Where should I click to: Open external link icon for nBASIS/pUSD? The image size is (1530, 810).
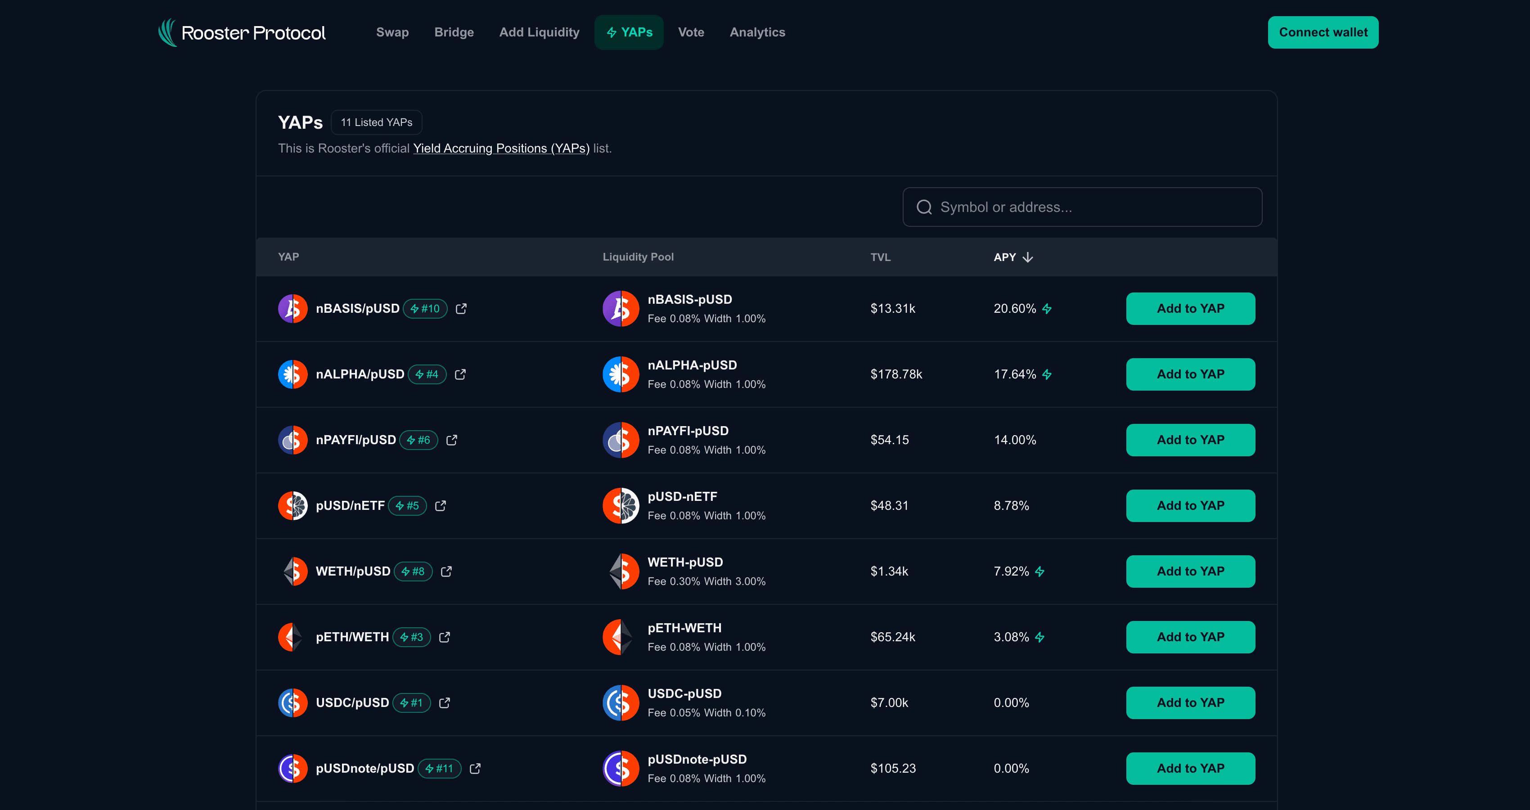(461, 309)
